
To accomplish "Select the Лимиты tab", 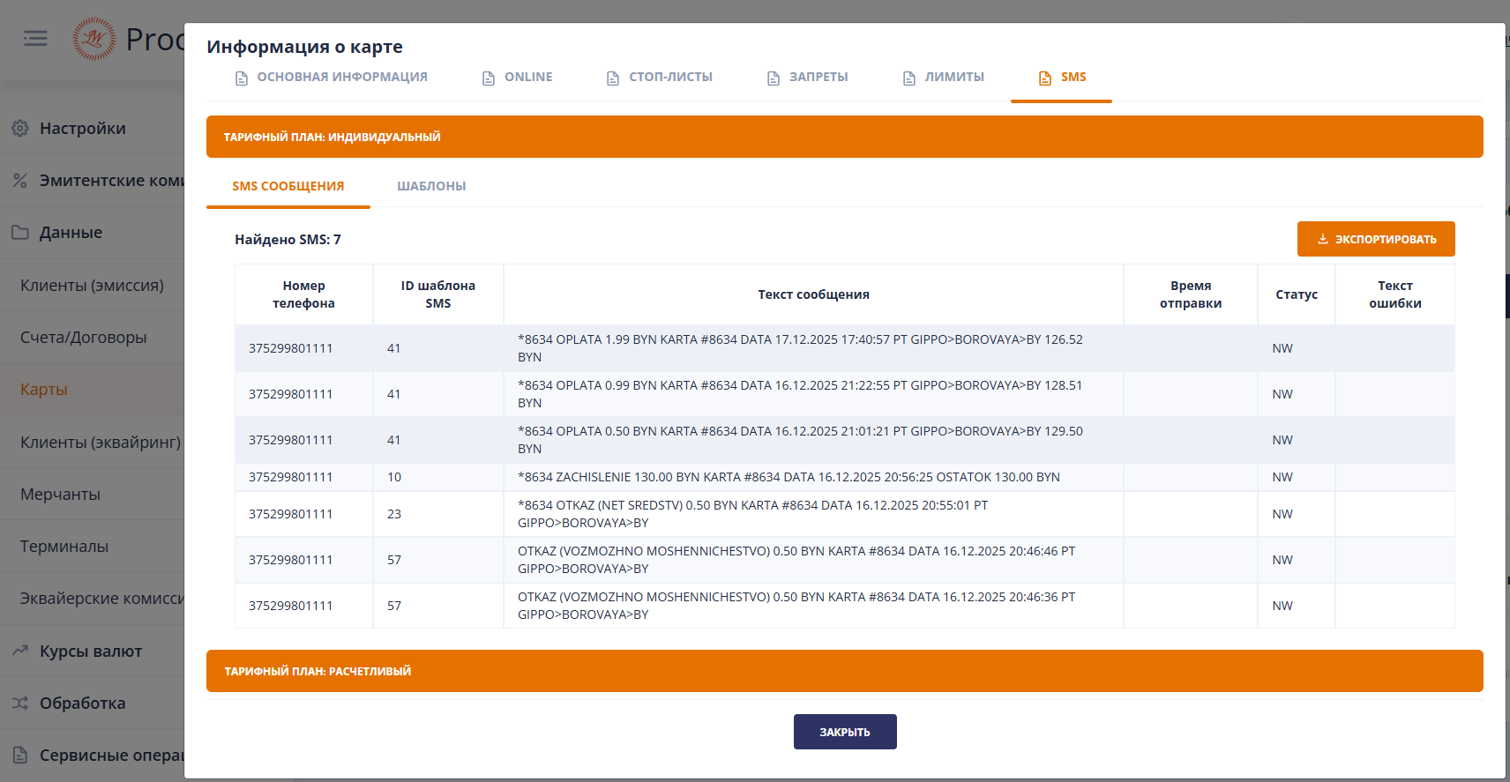I will [943, 78].
